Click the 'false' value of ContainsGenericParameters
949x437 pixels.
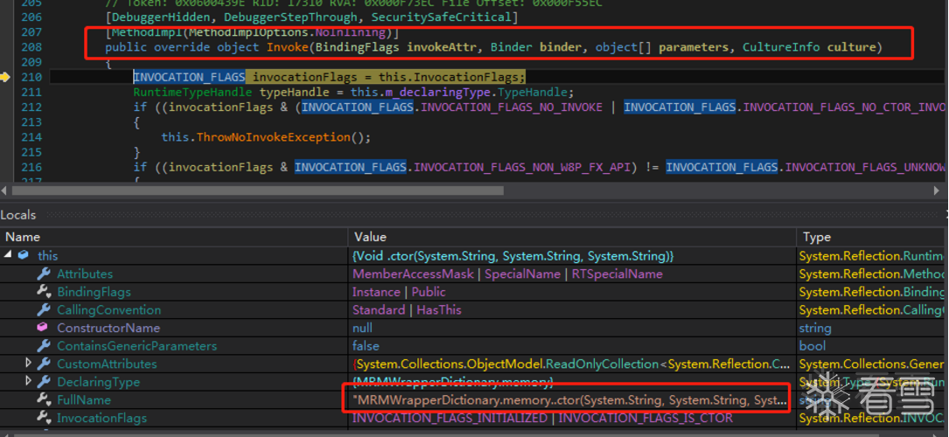tap(366, 346)
